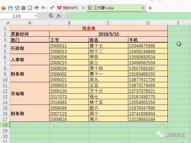Open Print Preview from toolbar
The width and height of the screenshot is (191, 143).
(30, 8)
